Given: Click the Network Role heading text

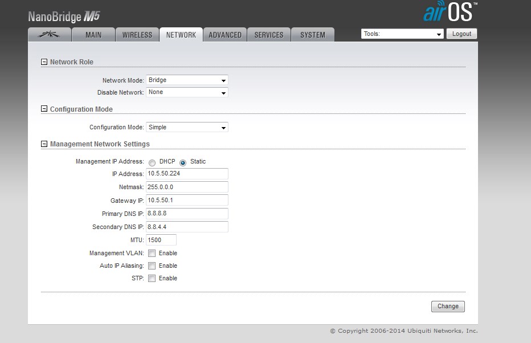Looking at the screenshot, I should [x=71, y=62].
